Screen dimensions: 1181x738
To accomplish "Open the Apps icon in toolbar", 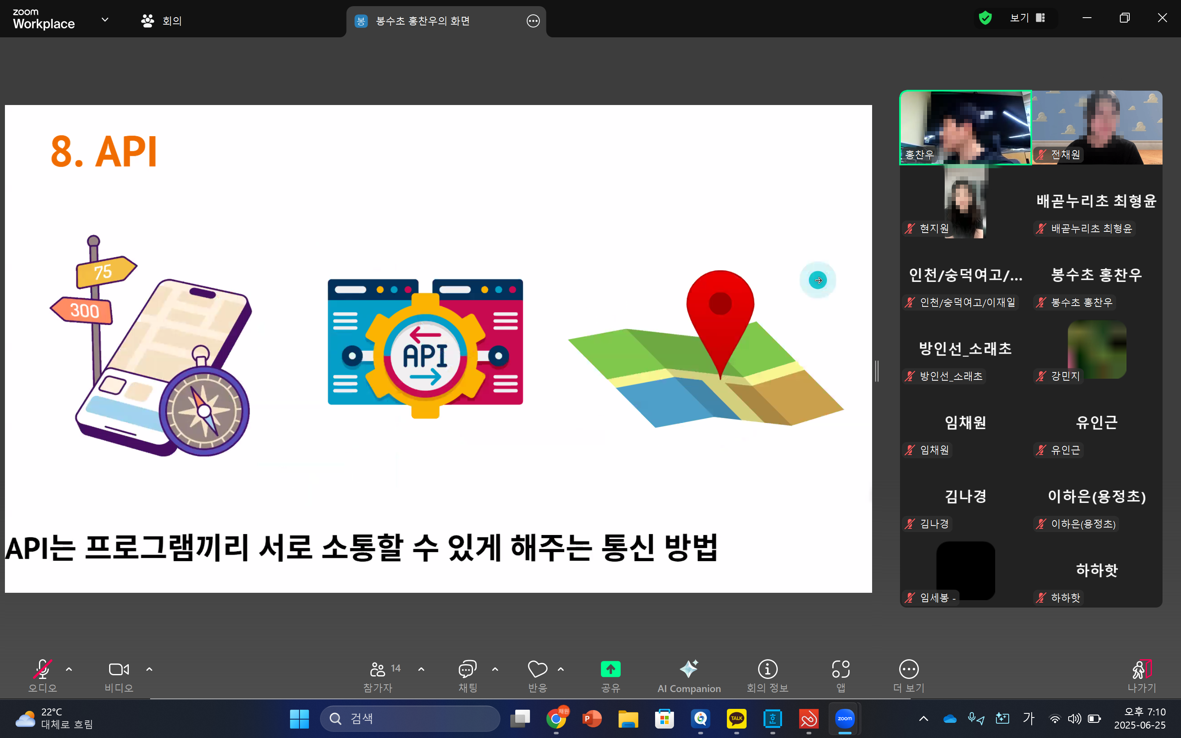I will click(841, 669).
